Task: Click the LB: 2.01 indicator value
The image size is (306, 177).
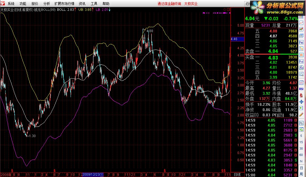Action: click(x=103, y=10)
